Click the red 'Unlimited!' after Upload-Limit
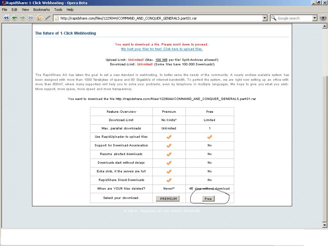Screen dimensions: 328x246 tap(136, 60)
